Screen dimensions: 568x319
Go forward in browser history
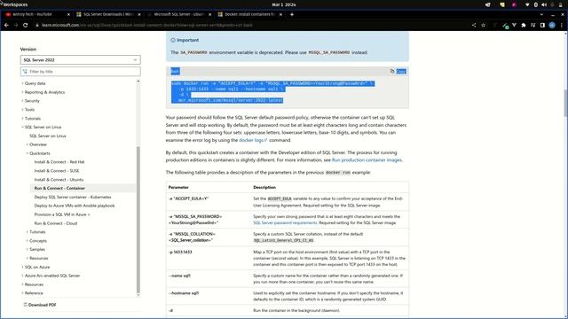click(16, 26)
